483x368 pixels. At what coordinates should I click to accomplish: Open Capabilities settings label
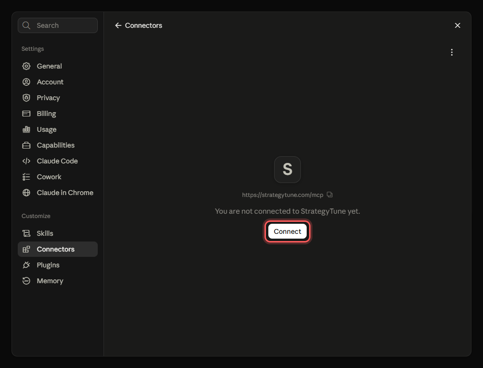click(x=56, y=145)
